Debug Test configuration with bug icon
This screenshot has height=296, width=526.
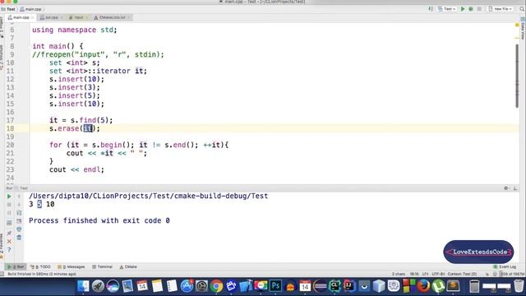471,9
